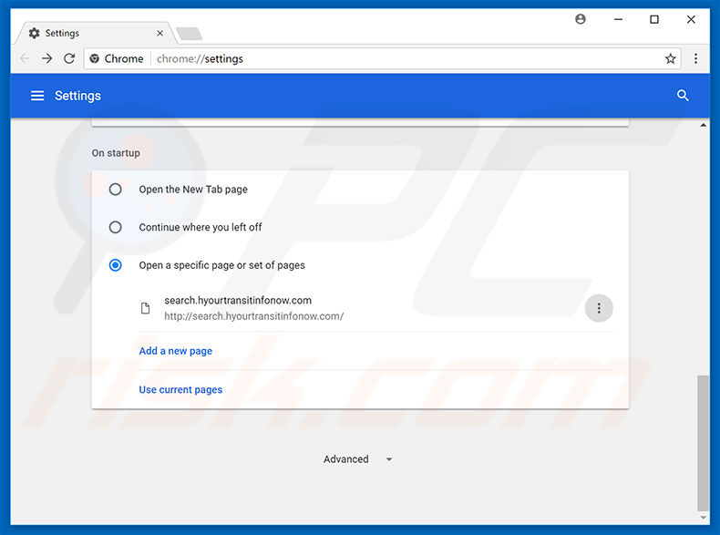
Task: Open a new tab beside the Settings tab
Action: [x=189, y=34]
